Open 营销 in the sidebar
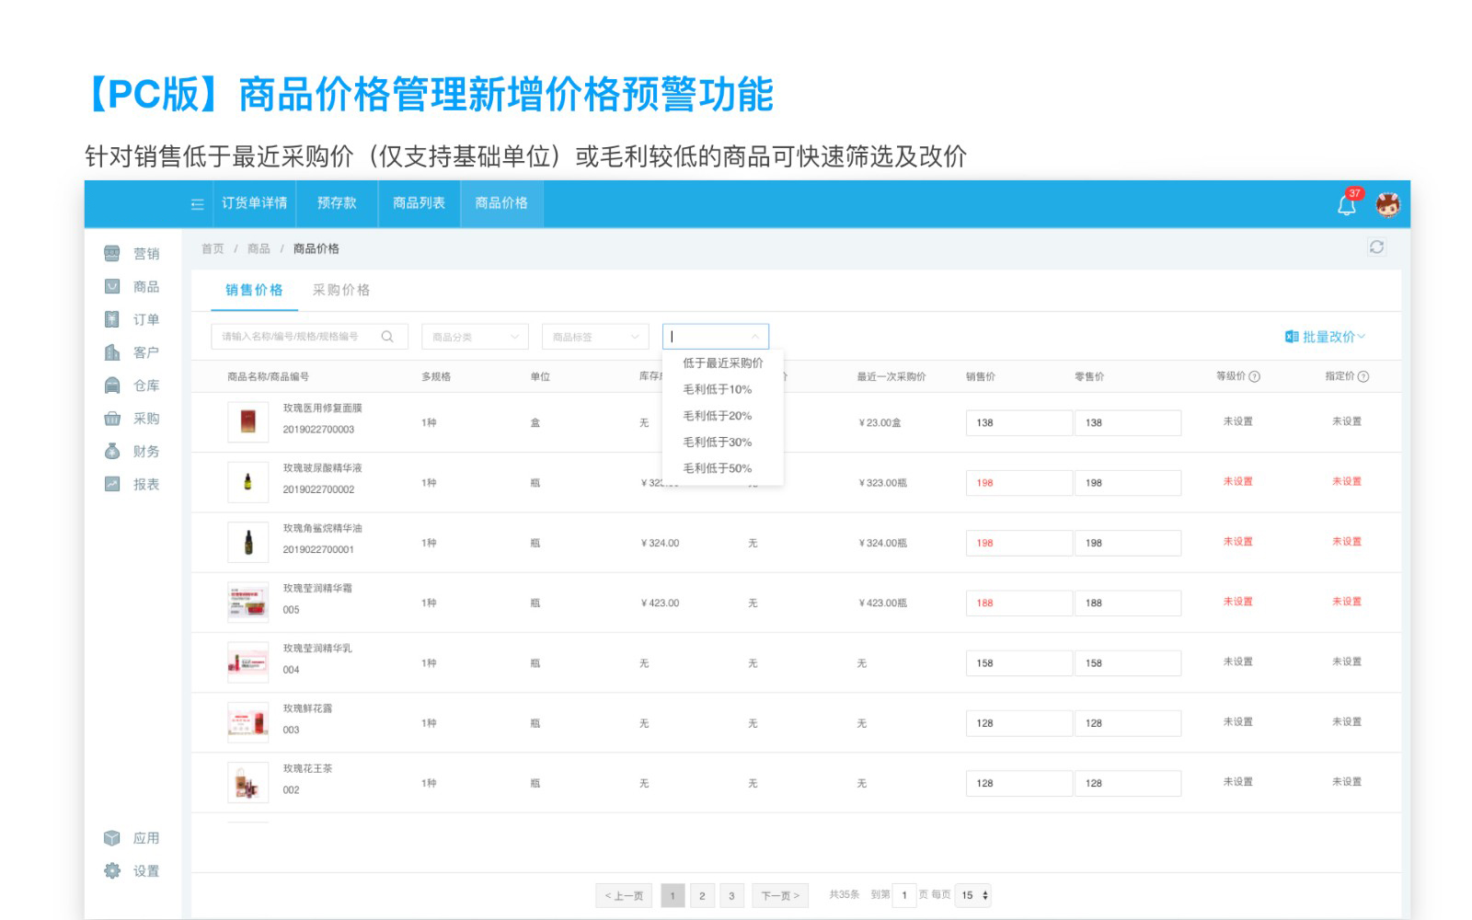The height and width of the screenshot is (920, 1472). [x=132, y=254]
